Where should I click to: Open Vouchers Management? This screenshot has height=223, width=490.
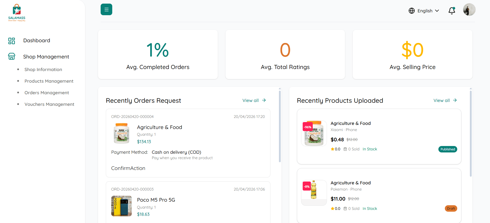click(49, 104)
